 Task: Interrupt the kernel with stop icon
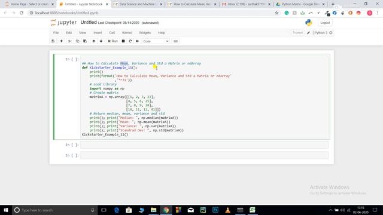coord(123,41)
